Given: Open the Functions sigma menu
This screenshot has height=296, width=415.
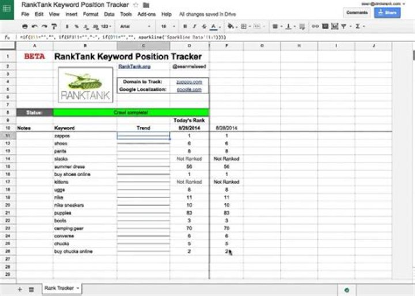Looking at the screenshot, I should [360, 26].
